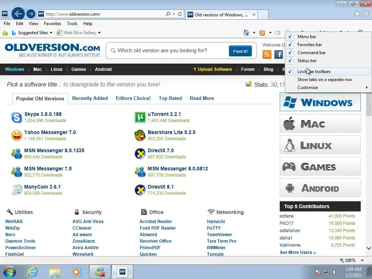The height and width of the screenshot is (279, 372).
Task: Click the volume speaker tray icon
Action: (x=335, y=272)
